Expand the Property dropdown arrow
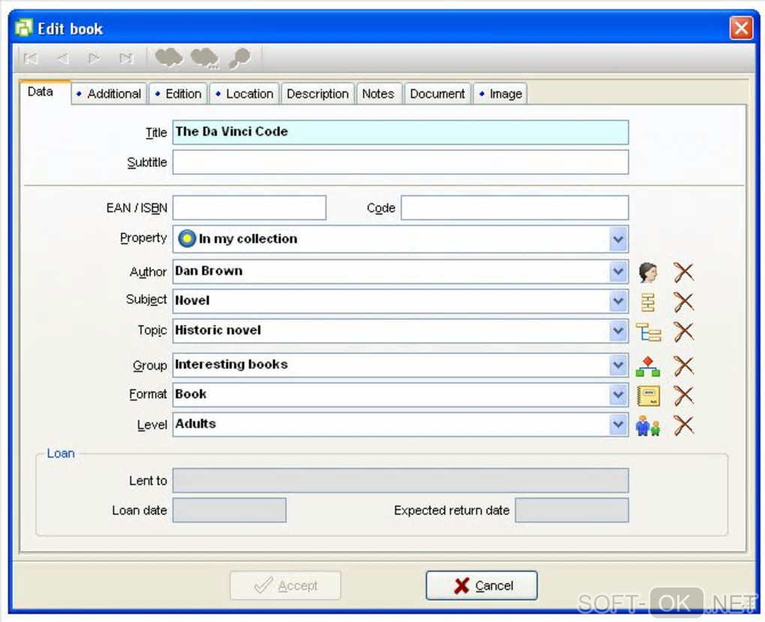 point(618,239)
